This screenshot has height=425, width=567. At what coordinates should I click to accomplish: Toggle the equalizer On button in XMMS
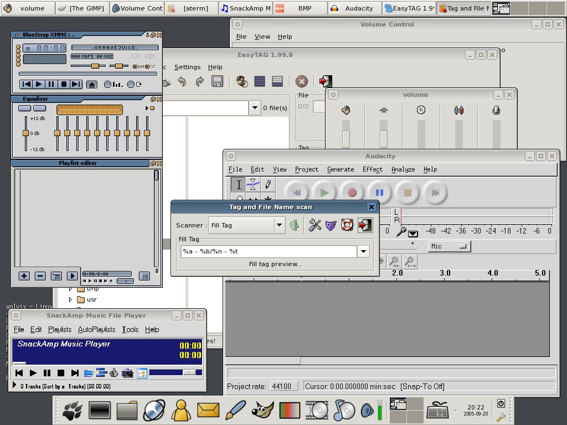(x=24, y=108)
